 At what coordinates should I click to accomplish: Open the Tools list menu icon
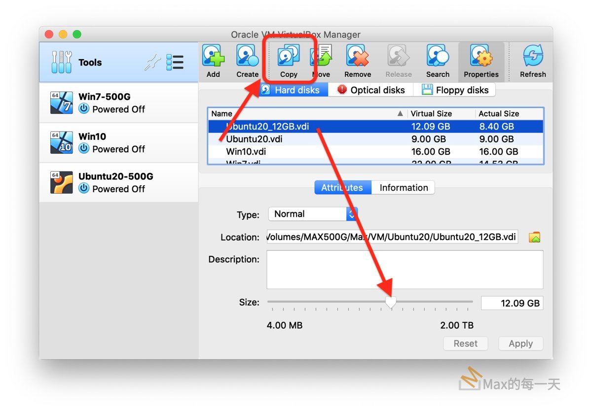[x=175, y=62]
